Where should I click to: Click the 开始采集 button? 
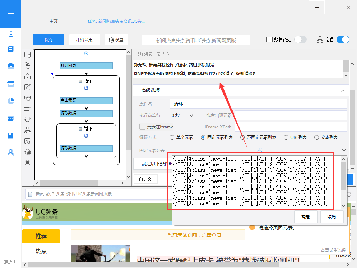tap(84, 39)
